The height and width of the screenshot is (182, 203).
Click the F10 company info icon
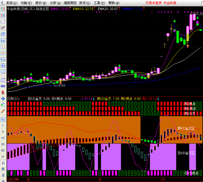[3, 41]
